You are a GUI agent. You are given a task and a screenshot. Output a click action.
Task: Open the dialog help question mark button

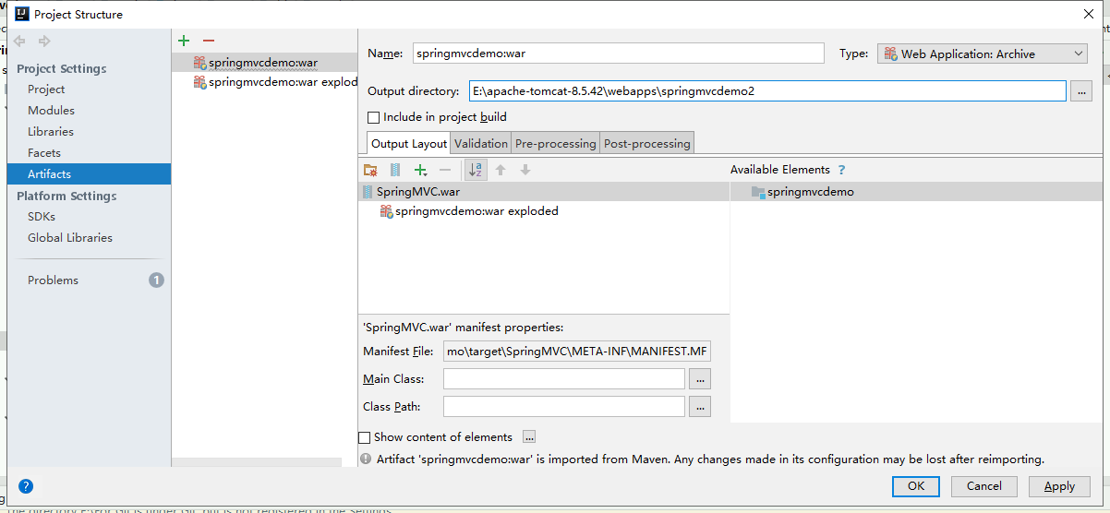pyautogui.click(x=26, y=485)
